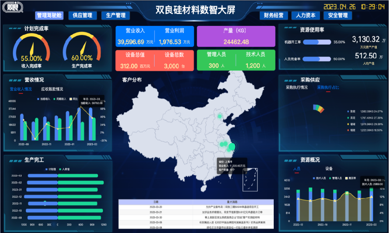This screenshot has height=233, width=389.
Task: Select the 安全管理 tab
Action: click(338, 15)
